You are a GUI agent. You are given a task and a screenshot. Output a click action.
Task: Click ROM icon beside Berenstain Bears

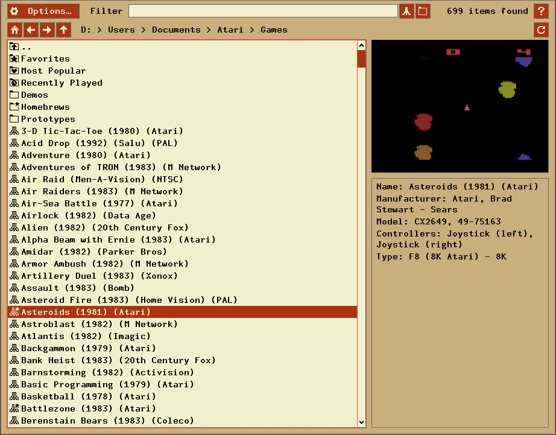click(x=14, y=421)
